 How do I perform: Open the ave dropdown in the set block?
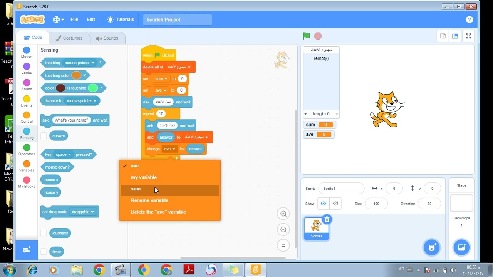161,90
